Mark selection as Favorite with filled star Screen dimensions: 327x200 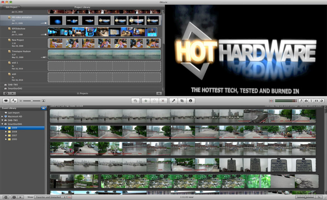pyautogui.click(x=146, y=101)
